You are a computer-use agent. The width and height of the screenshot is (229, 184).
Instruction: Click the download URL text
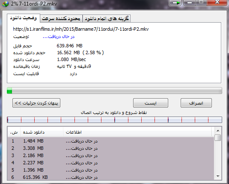pos(81,29)
